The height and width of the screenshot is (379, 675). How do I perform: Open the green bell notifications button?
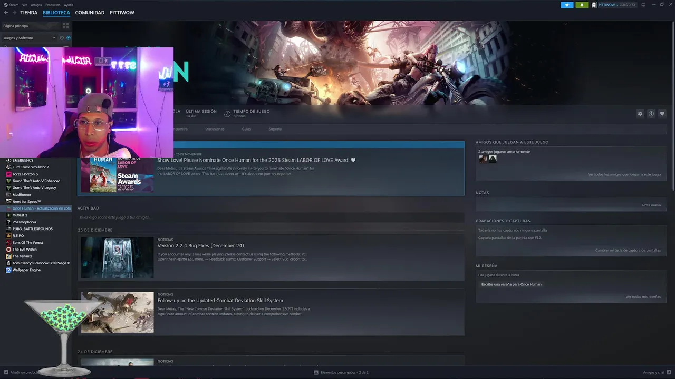582,5
